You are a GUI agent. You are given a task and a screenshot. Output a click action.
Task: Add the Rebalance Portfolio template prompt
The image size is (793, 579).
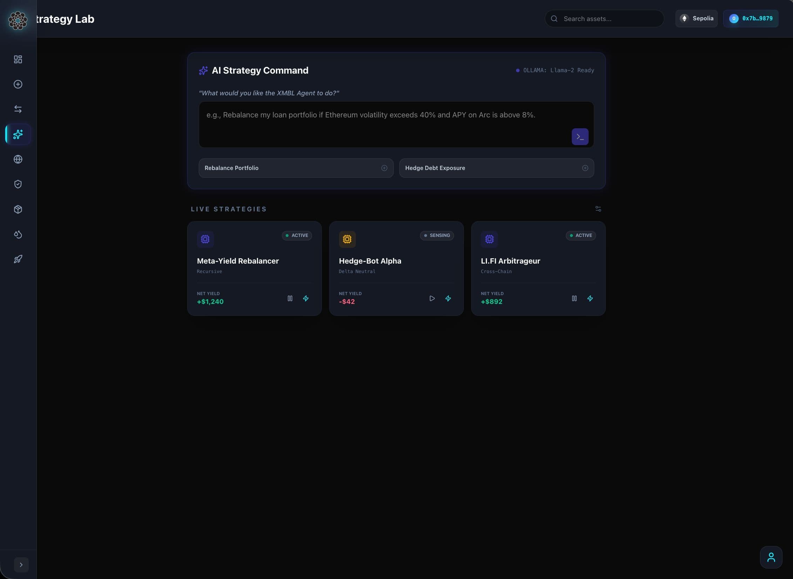pos(384,168)
